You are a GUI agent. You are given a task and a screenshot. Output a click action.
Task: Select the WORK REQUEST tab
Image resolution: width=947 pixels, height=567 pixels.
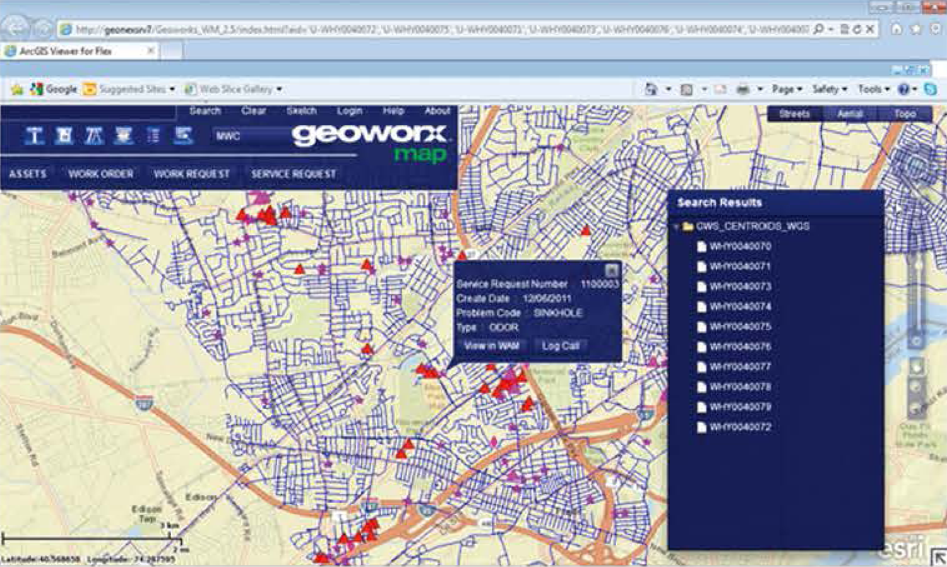[192, 174]
